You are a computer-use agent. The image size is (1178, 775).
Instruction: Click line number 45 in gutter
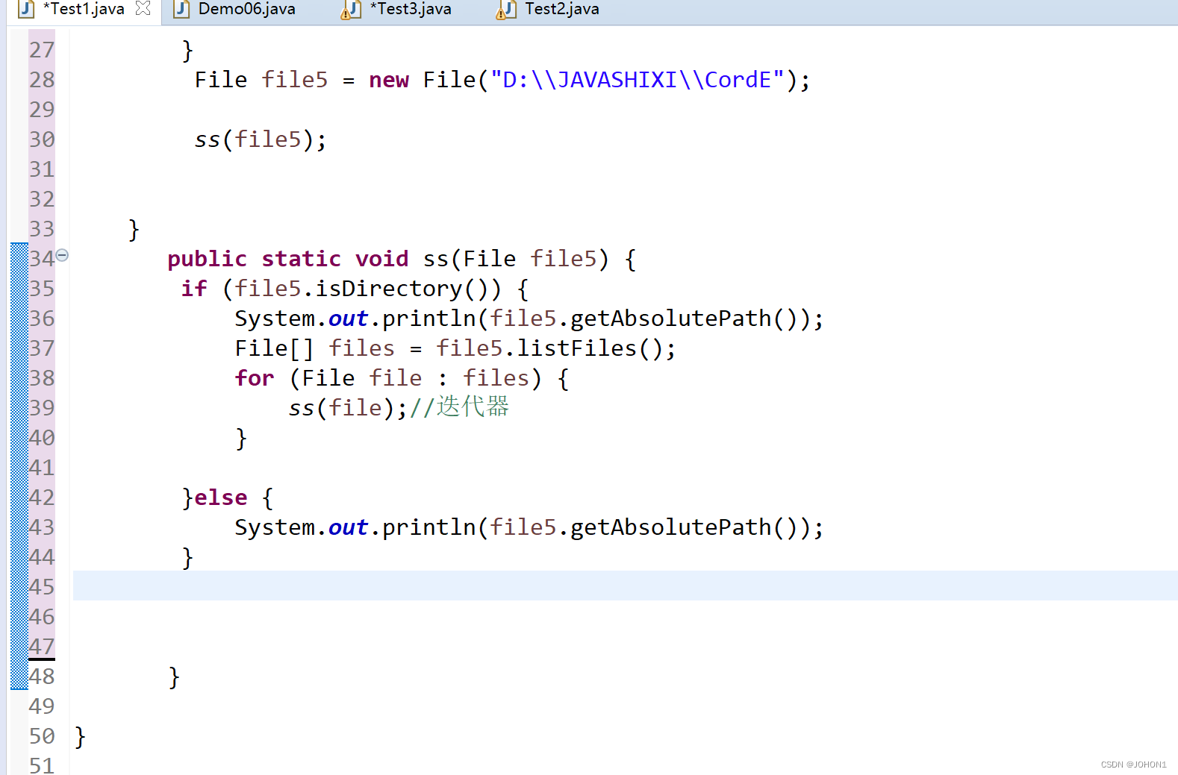coord(42,587)
